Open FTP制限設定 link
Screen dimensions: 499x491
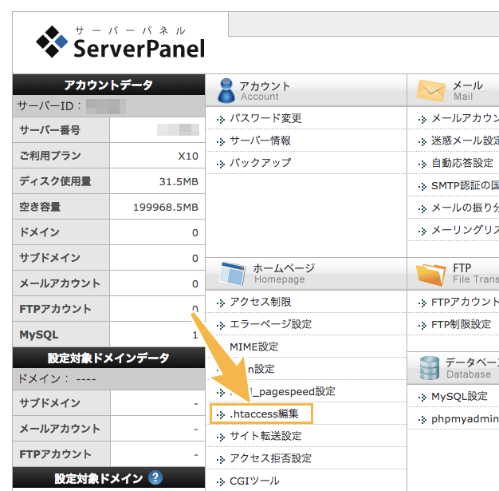pyautogui.click(x=461, y=324)
